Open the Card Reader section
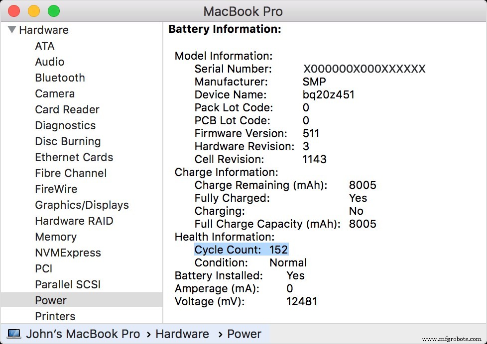Viewport: 487px width, 344px height. click(67, 109)
